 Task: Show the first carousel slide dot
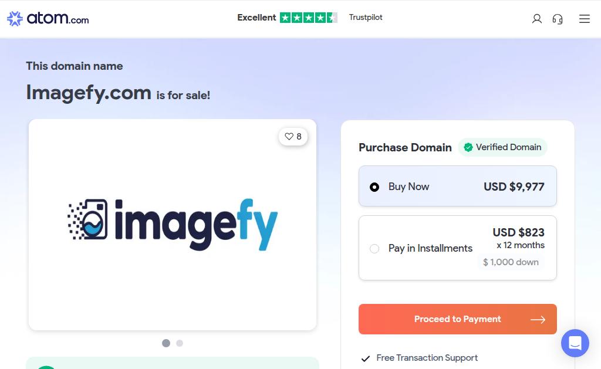coord(166,343)
